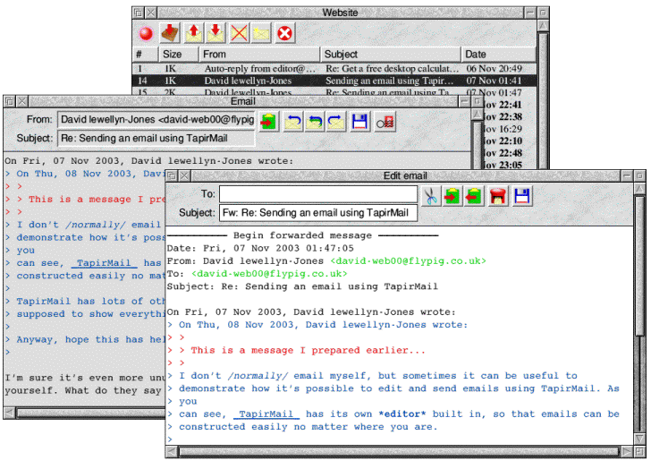Image resolution: width=651 pixels, height=469 pixels.
Task: Click the scissors cut icon in Edit email
Action: coord(431,196)
